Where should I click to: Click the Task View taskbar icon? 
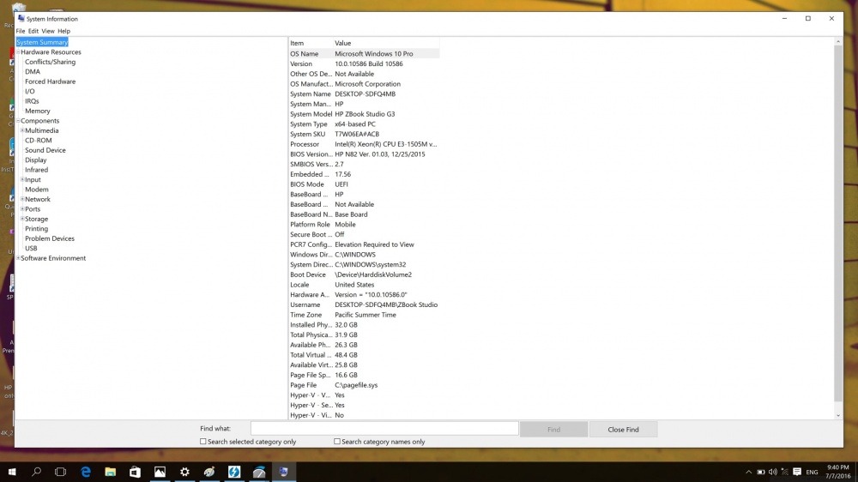61,472
